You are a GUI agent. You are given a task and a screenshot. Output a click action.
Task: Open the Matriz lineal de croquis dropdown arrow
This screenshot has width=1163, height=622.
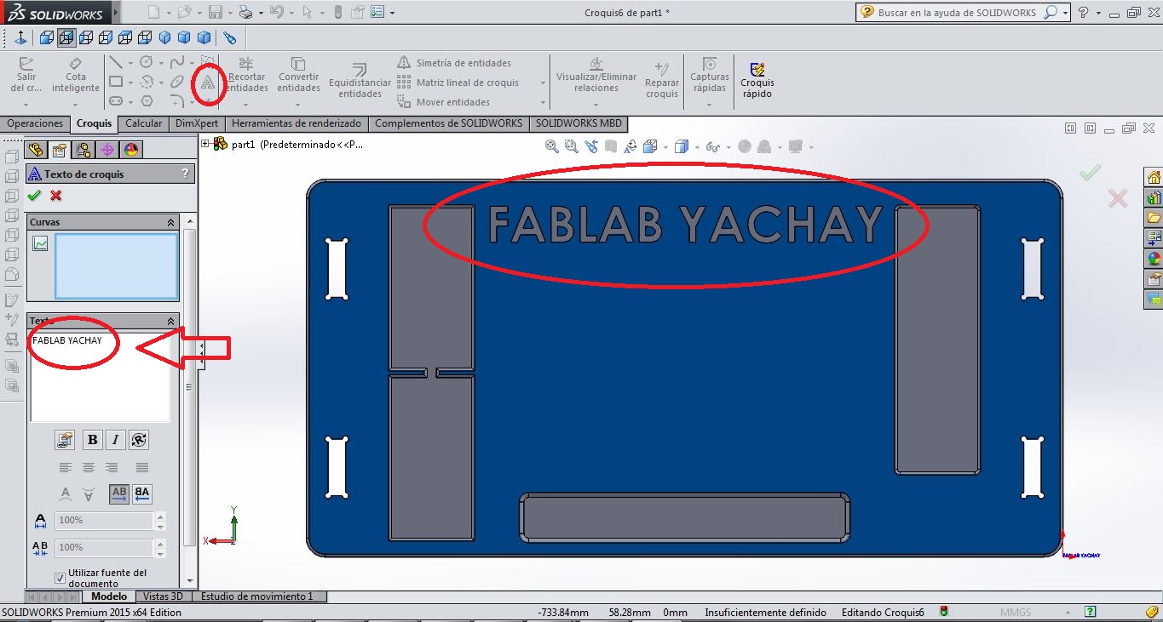pyautogui.click(x=541, y=83)
